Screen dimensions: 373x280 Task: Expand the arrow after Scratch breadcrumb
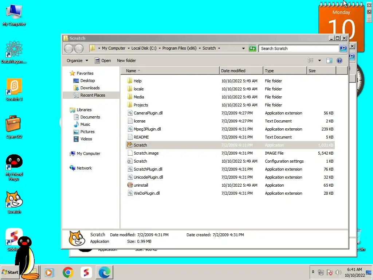tap(219, 48)
